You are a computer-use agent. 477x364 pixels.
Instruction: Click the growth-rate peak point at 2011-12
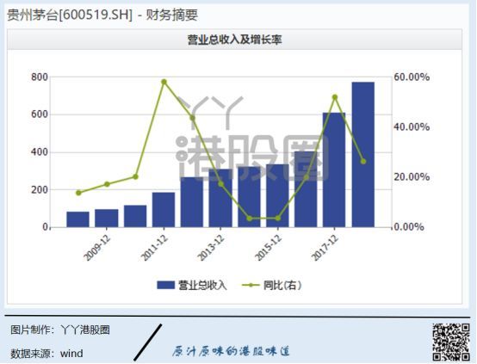164,82
